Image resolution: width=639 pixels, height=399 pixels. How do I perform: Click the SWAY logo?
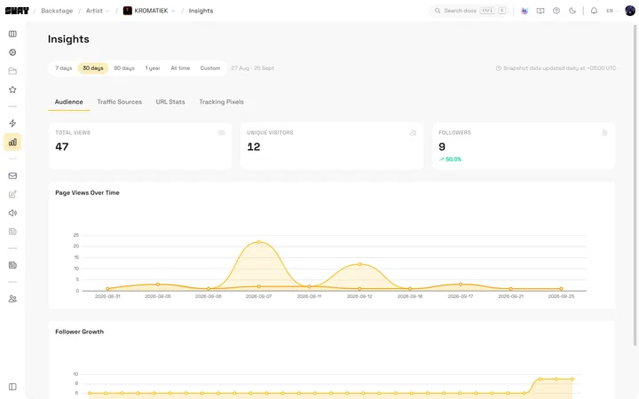(17, 11)
